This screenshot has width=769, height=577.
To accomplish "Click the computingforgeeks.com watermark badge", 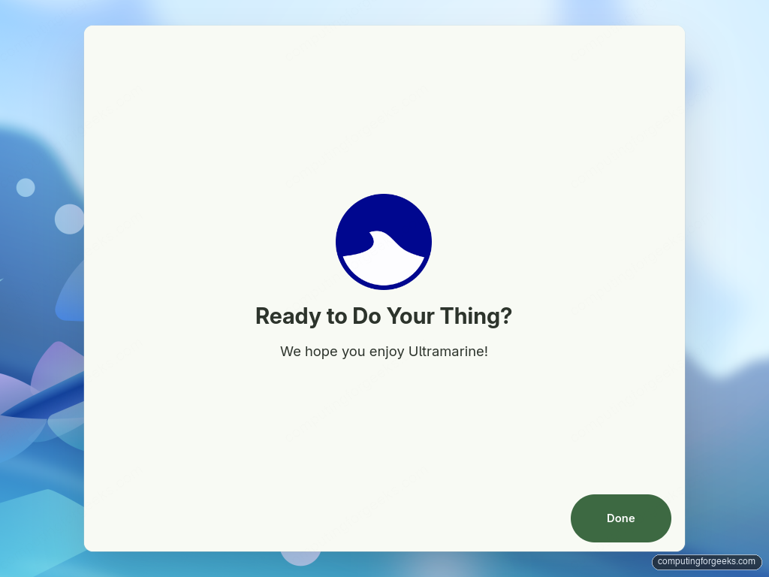I will coord(706,561).
